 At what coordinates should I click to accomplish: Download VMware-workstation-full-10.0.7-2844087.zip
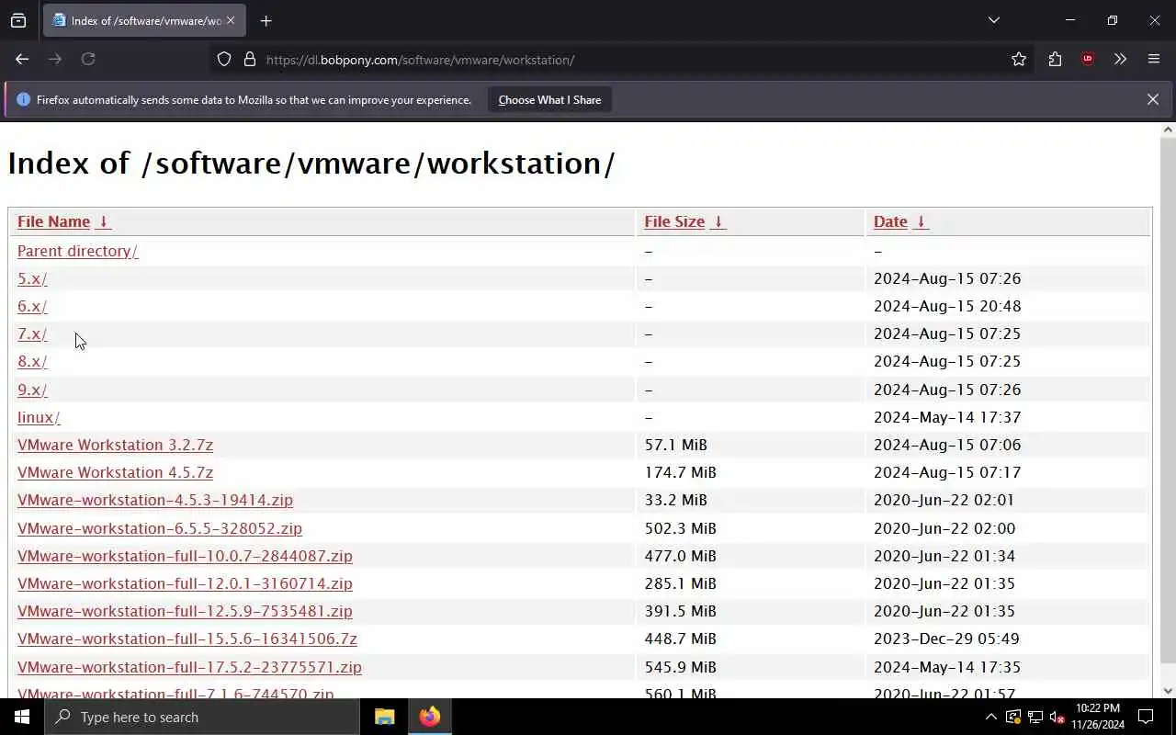[185, 556]
